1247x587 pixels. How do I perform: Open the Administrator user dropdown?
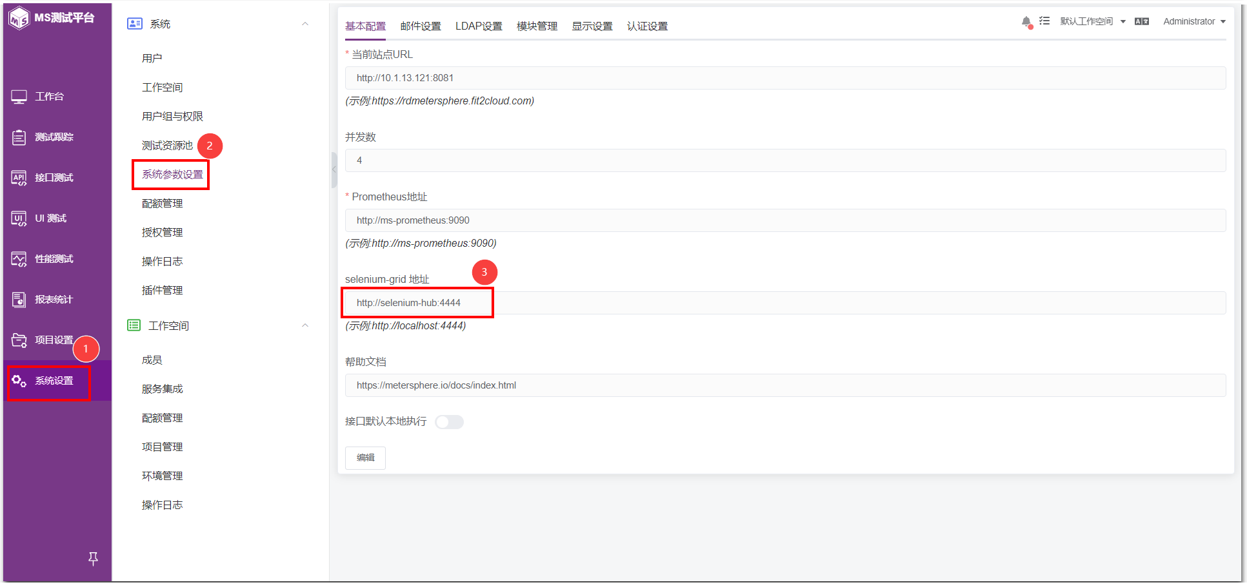1194,21
